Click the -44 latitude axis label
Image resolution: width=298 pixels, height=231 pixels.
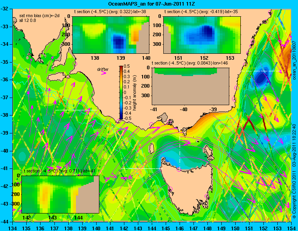pyautogui.click(x=4, y=222)
